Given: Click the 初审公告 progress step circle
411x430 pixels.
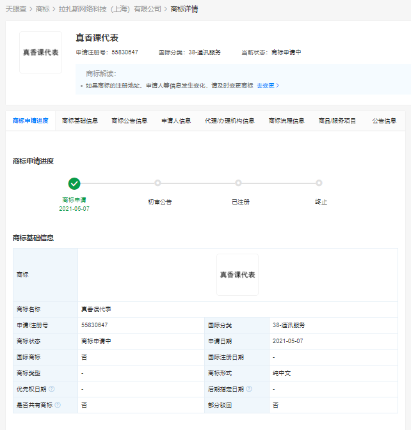Looking at the screenshot, I should point(157,183).
